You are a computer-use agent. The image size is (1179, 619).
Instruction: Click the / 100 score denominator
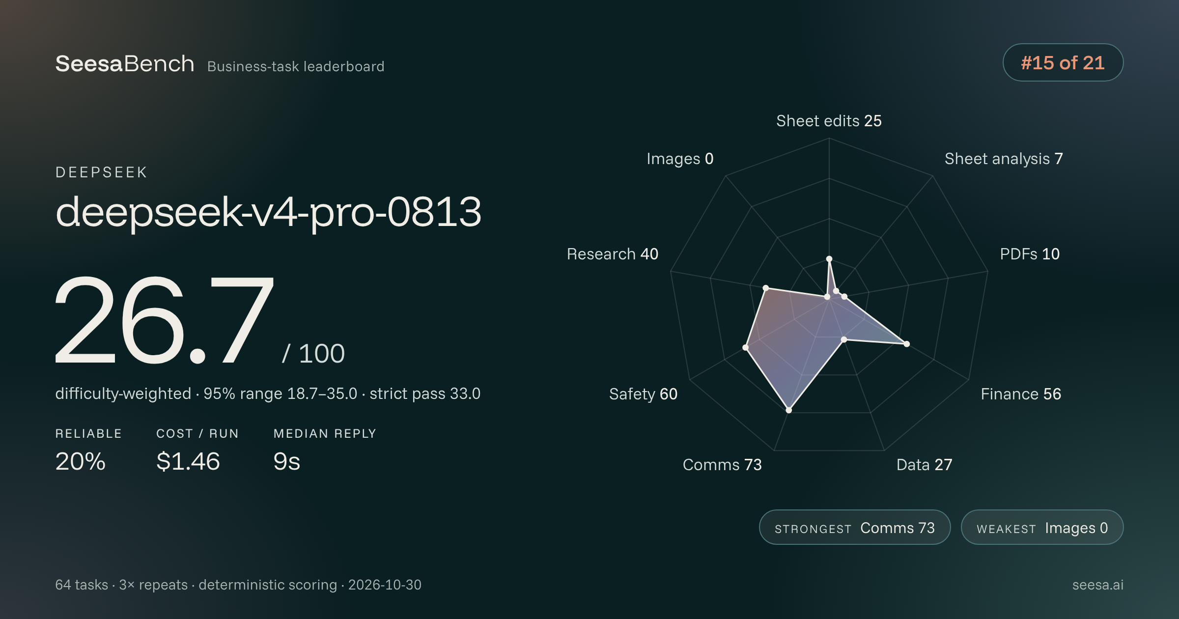click(x=313, y=353)
